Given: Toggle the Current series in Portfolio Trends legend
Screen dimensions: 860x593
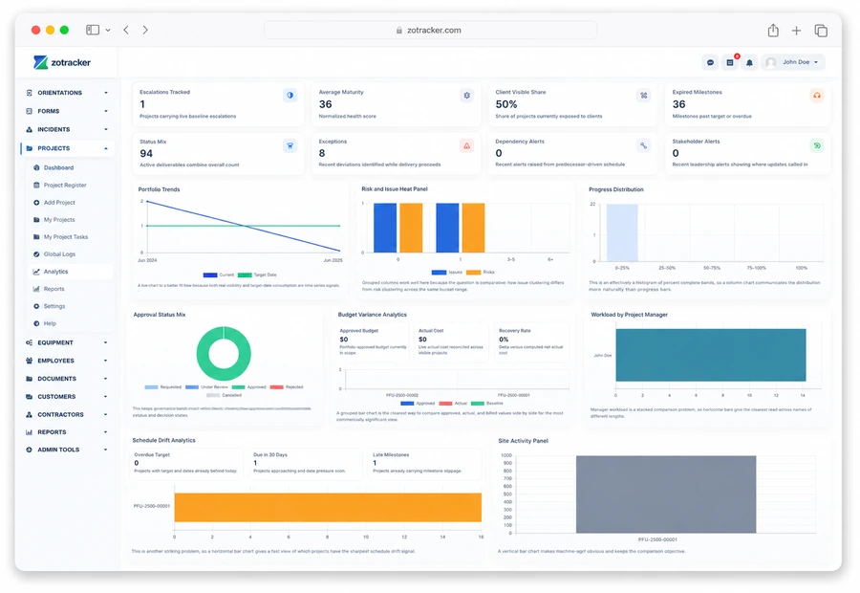Looking at the screenshot, I should pyautogui.click(x=218, y=275).
